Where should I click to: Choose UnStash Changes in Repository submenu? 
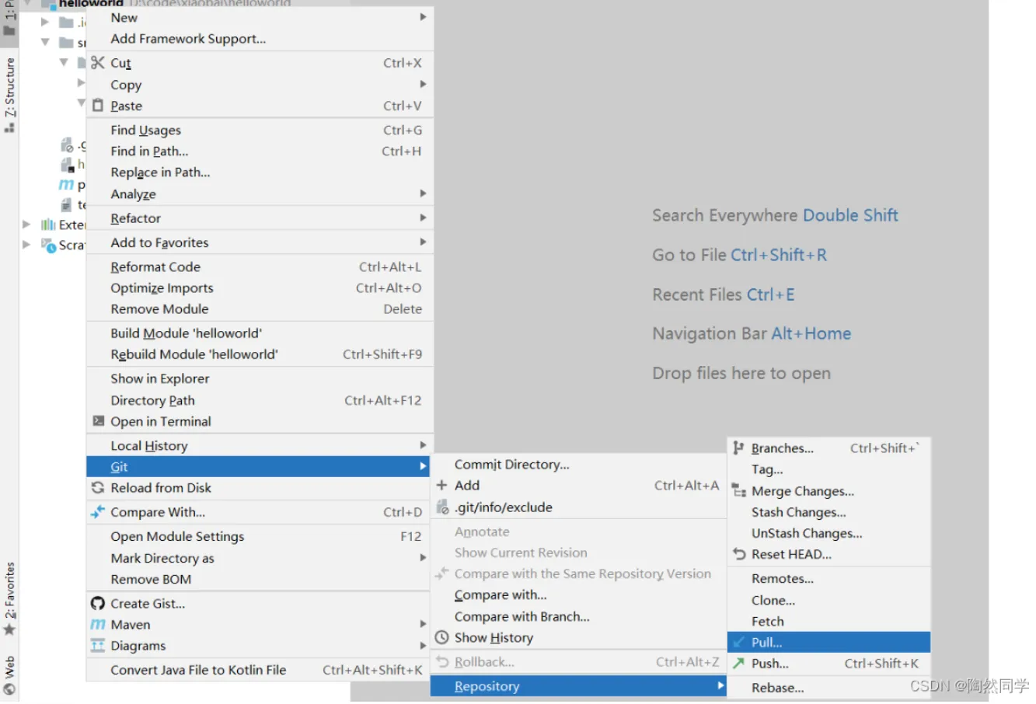[x=828, y=534]
